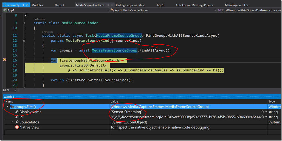The image size is (282, 141).
Task: Click the {System.__ComObject} value cell
Action: point(129,122)
